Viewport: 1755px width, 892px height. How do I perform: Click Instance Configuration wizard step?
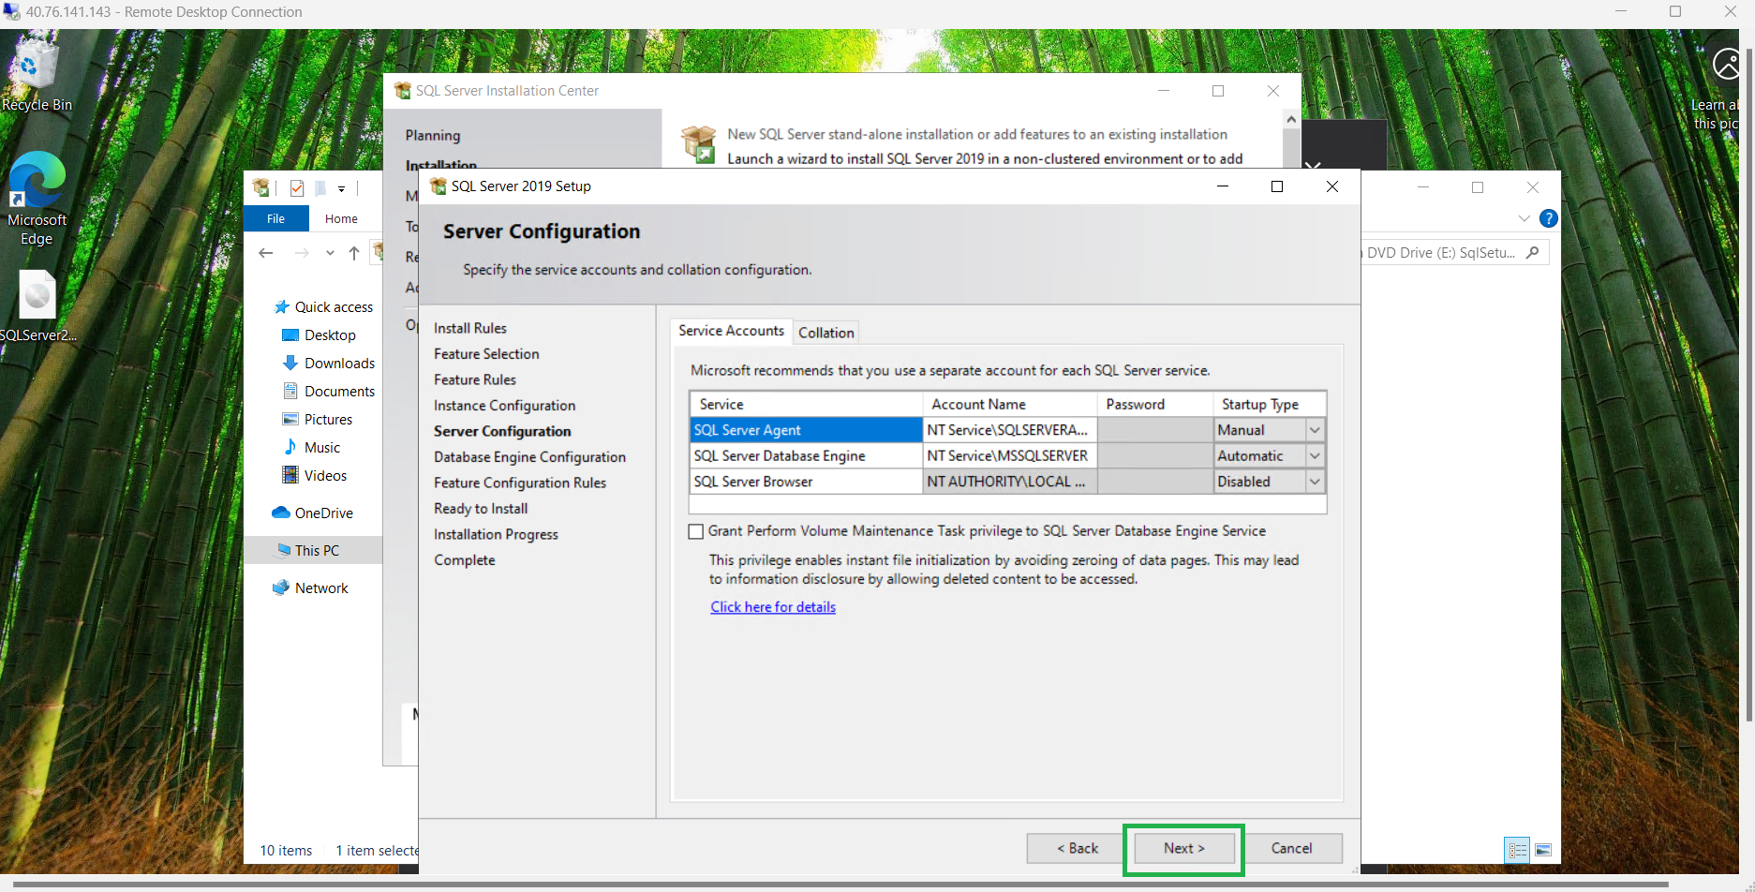click(x=504, y=406)
